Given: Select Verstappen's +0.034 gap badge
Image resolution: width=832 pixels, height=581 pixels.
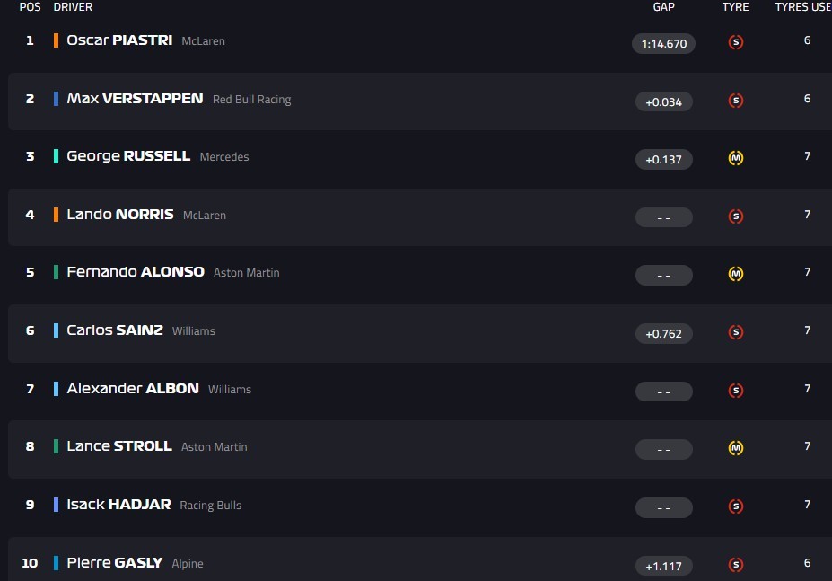Looking at the screenshot, I should [663, 101].
